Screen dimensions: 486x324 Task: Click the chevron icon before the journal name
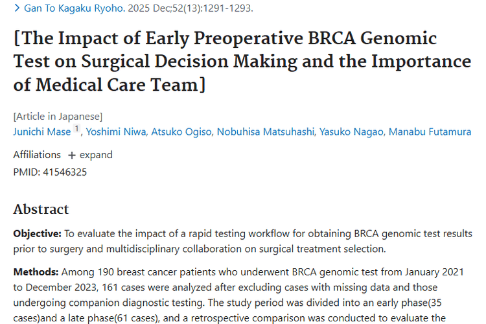[x=17, y=8]
